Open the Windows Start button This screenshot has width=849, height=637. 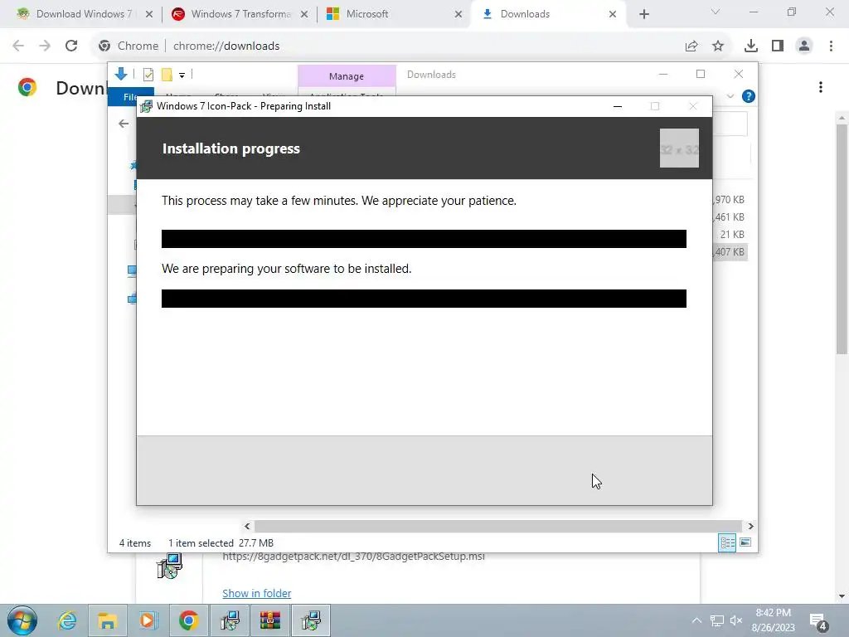point(22,620)
